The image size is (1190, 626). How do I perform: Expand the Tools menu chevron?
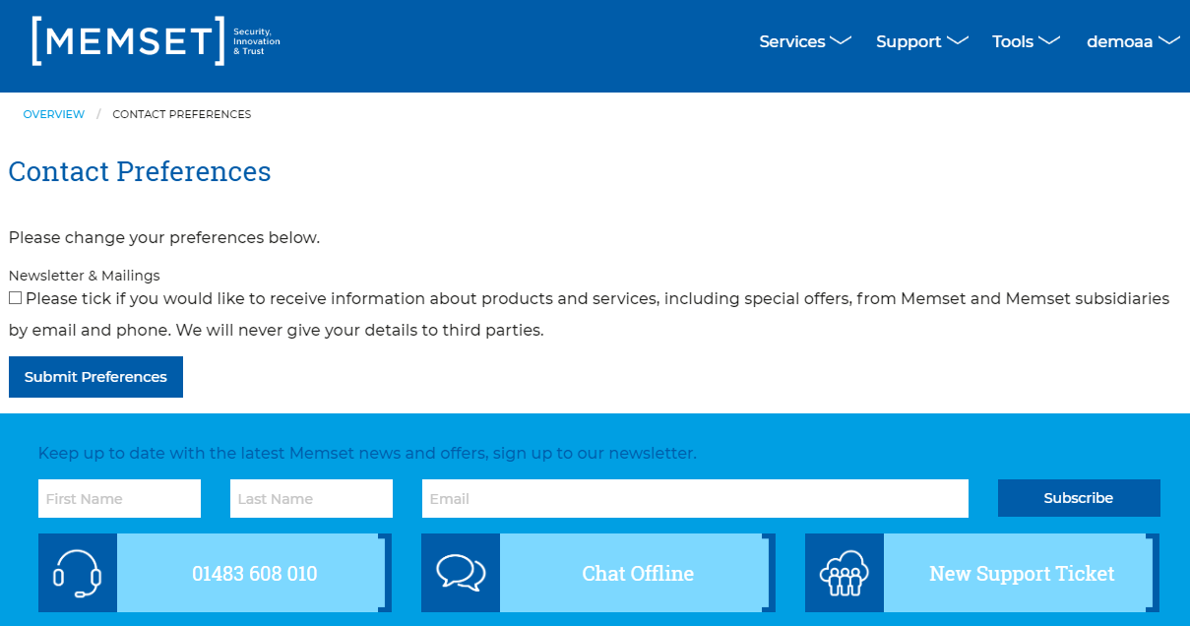[x=1049, y=40]
